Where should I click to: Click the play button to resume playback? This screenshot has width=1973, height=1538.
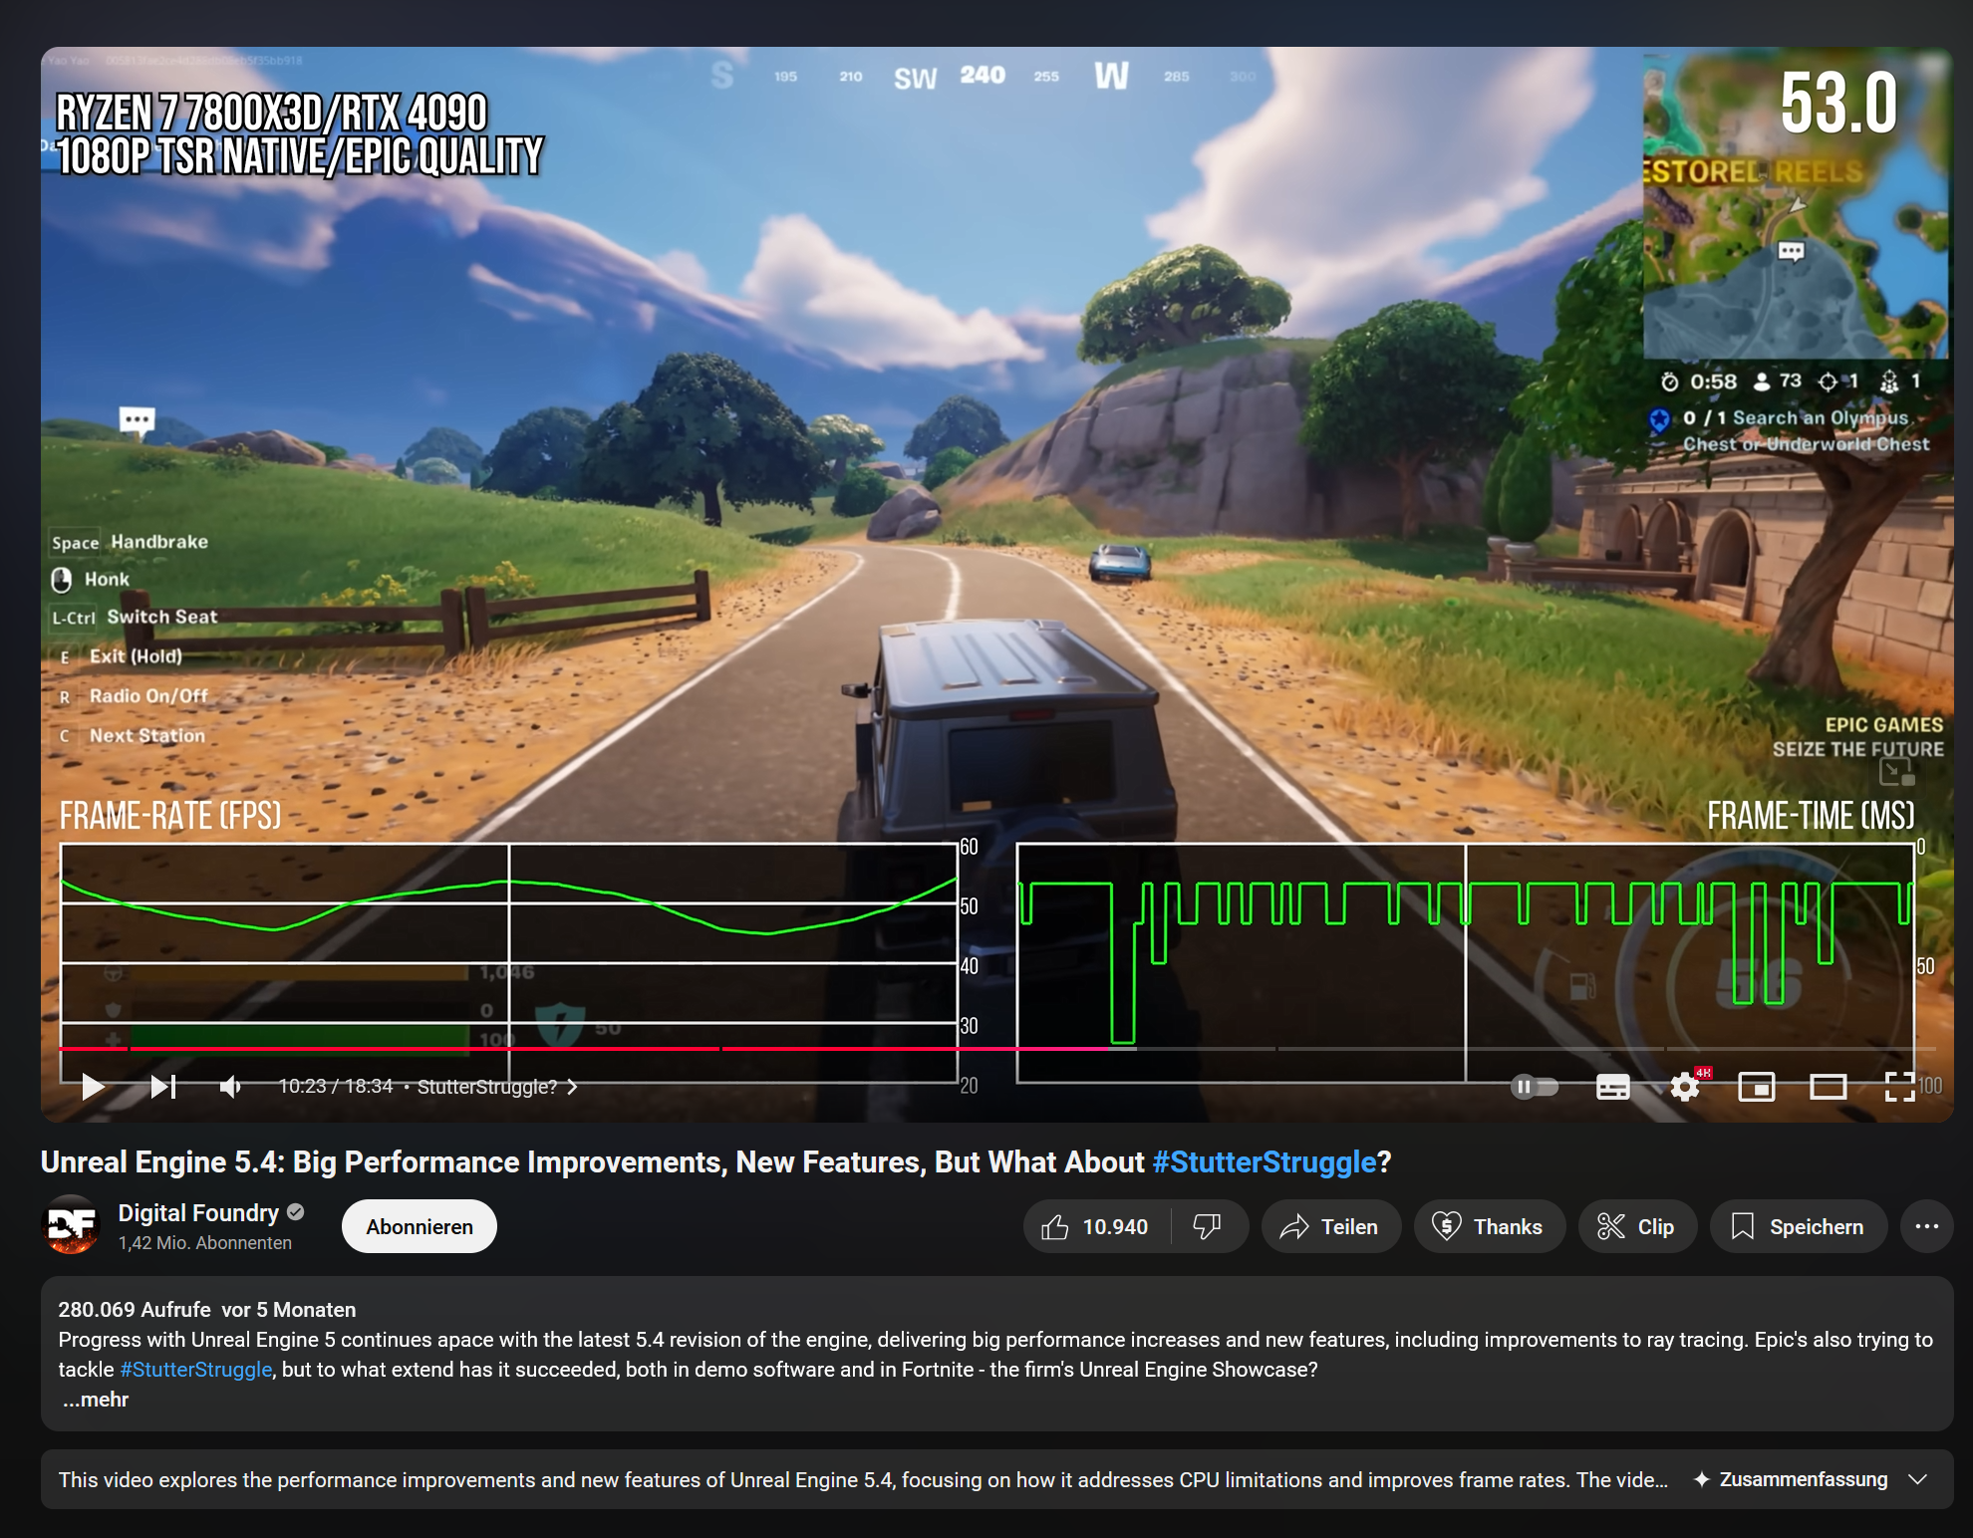(x=92, y=1087)
